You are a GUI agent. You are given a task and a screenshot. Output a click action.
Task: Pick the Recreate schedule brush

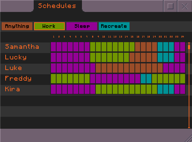click(x=114, y=26)
